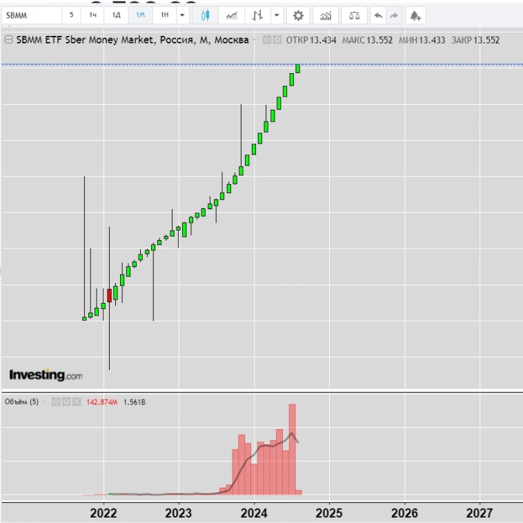
Task: Select the 1М monthly interval
Action: 141,15
